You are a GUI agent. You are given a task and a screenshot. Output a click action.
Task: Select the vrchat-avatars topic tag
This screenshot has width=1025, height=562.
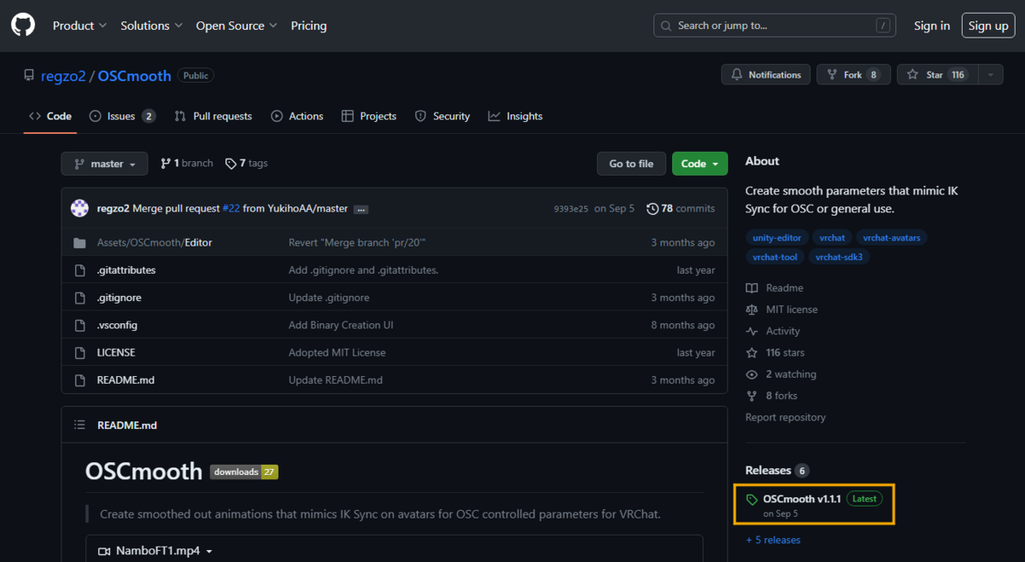[892, 238]
